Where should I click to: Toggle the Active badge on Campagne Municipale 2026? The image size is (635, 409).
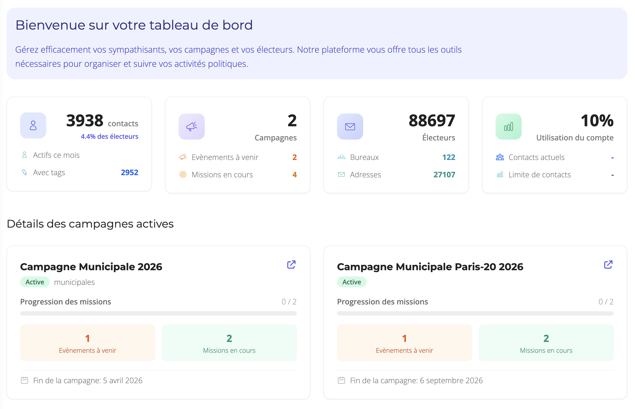click(35, 282)
